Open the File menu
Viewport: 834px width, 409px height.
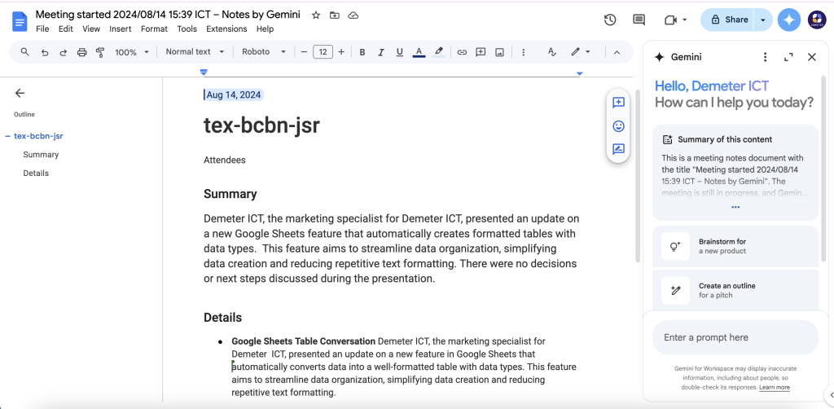tap(42, 29)
